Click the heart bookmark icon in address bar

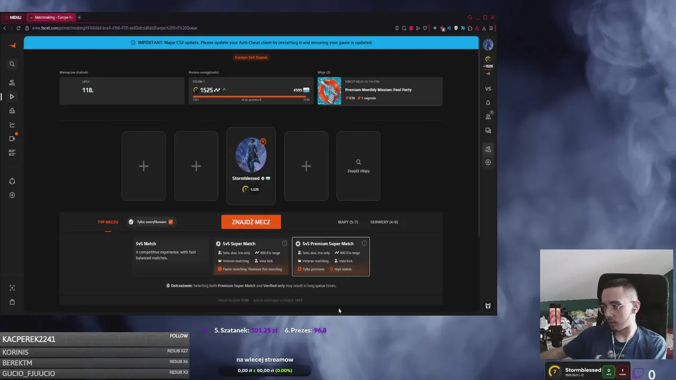click(x=425, y=28)
